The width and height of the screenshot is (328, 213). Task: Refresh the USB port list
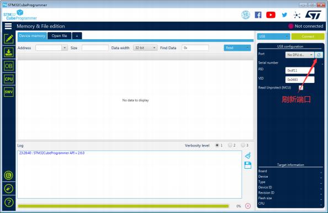tap(319, 55)
